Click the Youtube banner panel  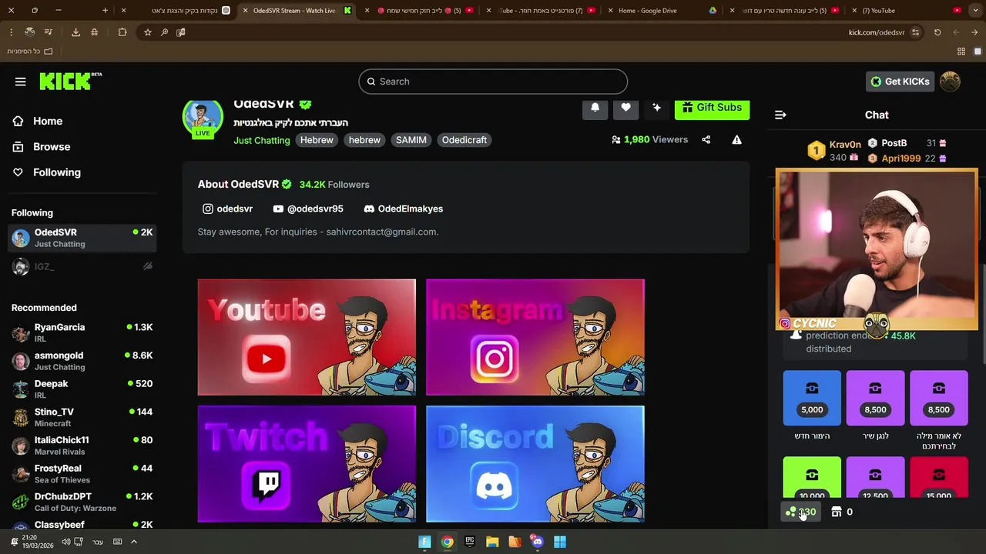pyautogui.click(x=307, y=337)
